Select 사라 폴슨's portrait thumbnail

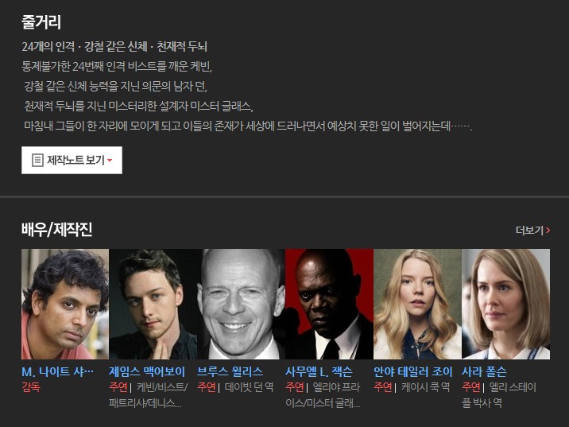tap(506, 304)
